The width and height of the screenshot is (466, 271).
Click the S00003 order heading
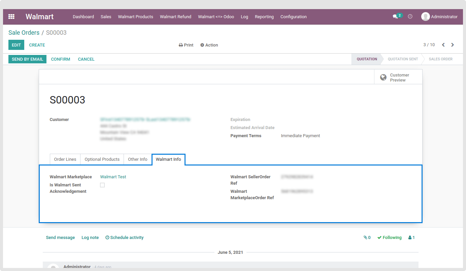pyautogui.click(x=67, y=100)
